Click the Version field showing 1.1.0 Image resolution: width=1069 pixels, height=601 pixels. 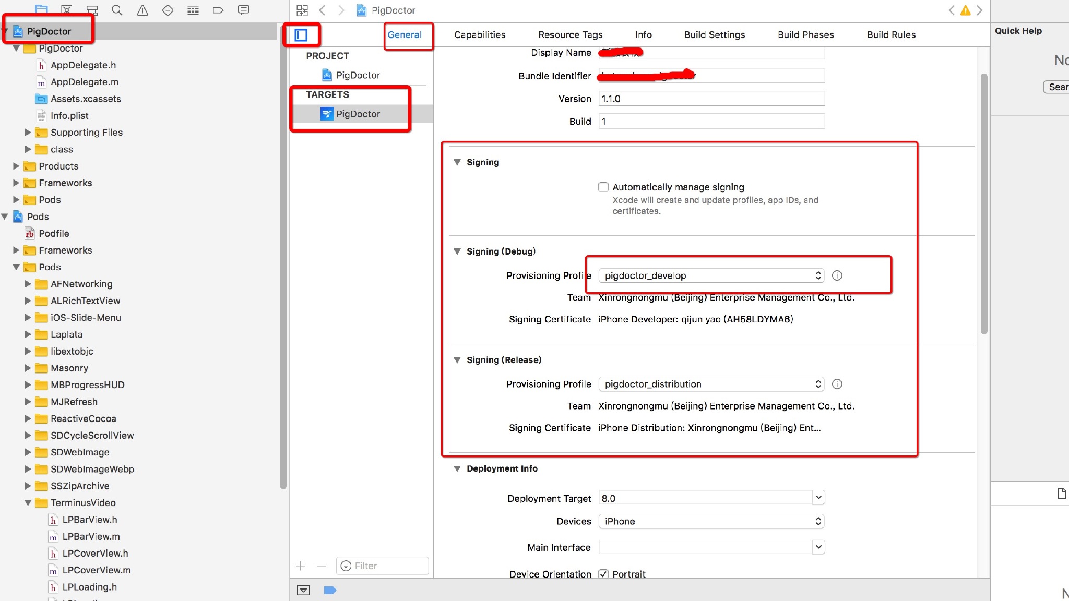point(711,99)
